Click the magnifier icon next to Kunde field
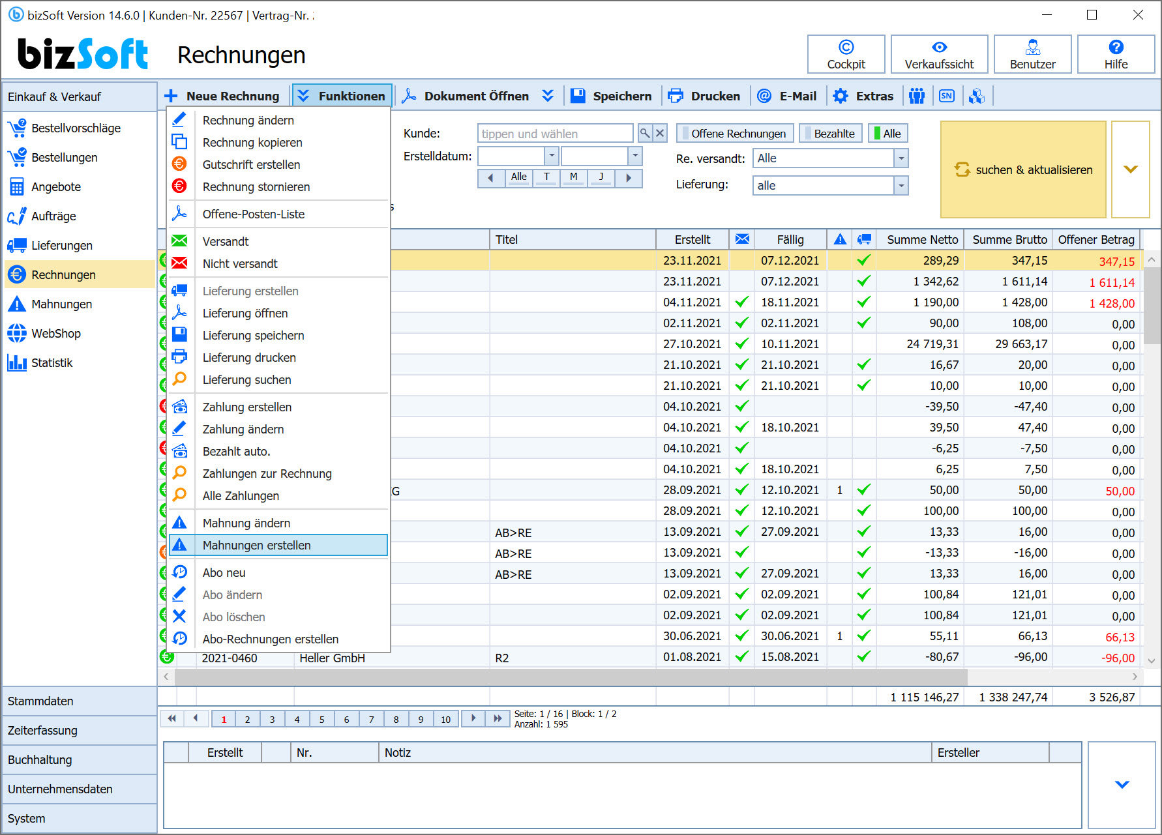The image size is (1162, 835). coord(644,133)
